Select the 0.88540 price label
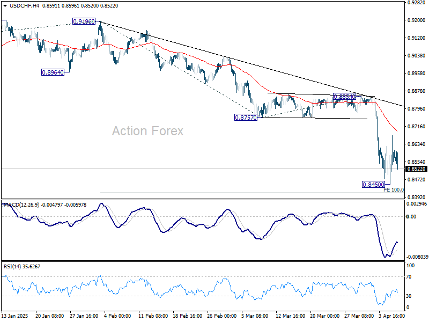 [344, 97]
